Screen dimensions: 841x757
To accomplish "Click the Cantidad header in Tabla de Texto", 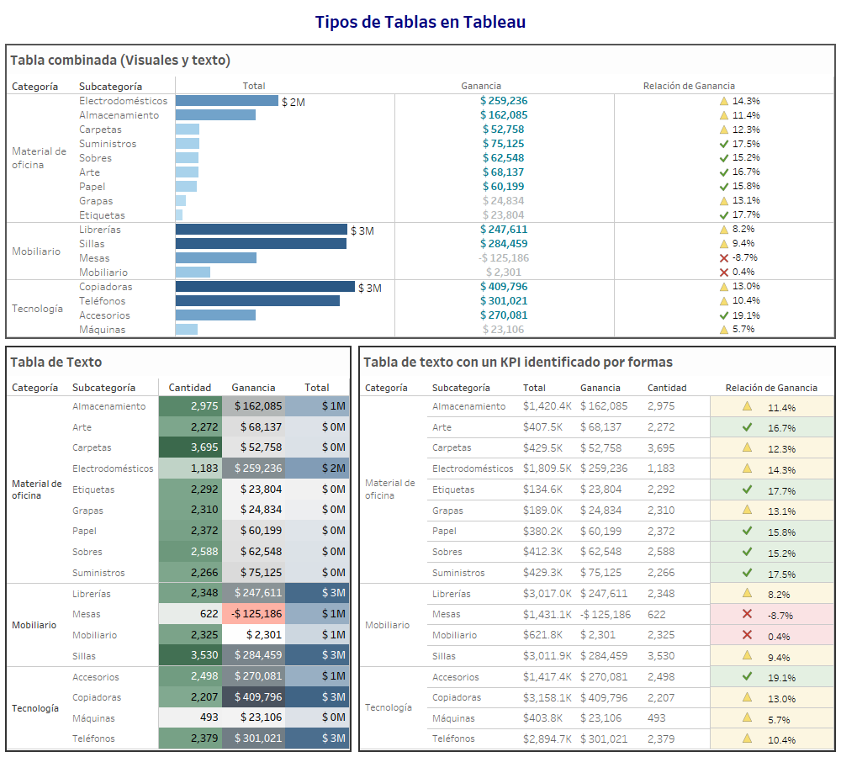I will (190, 388).
